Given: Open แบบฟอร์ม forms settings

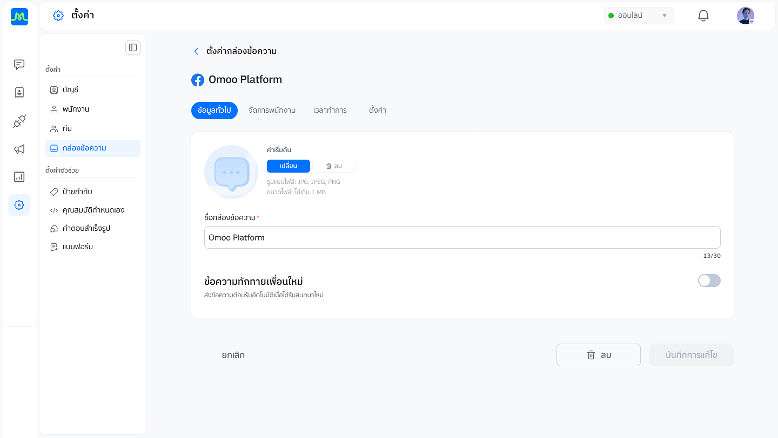Looking at the screenshot, I should 93,247.
